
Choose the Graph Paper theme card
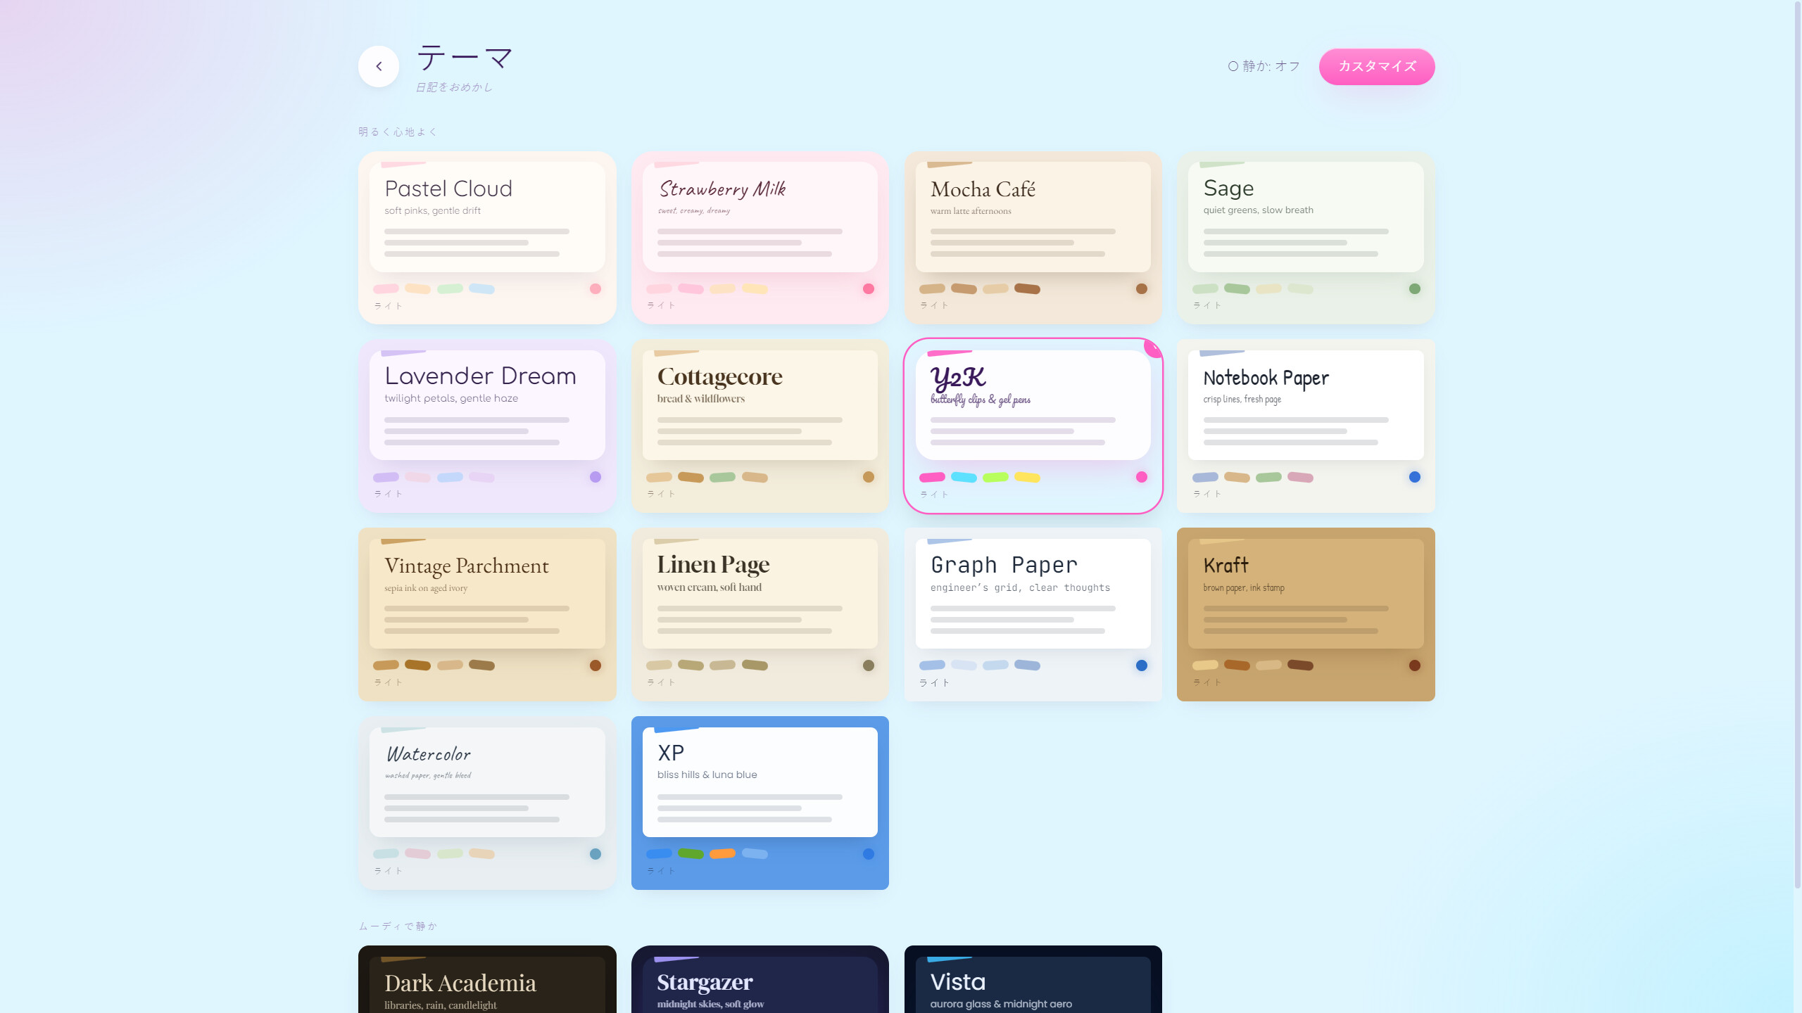pyautogui.click(x=1033, y=614)
